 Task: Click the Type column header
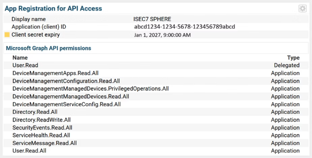pyautogui.click(x=293, y=57)
